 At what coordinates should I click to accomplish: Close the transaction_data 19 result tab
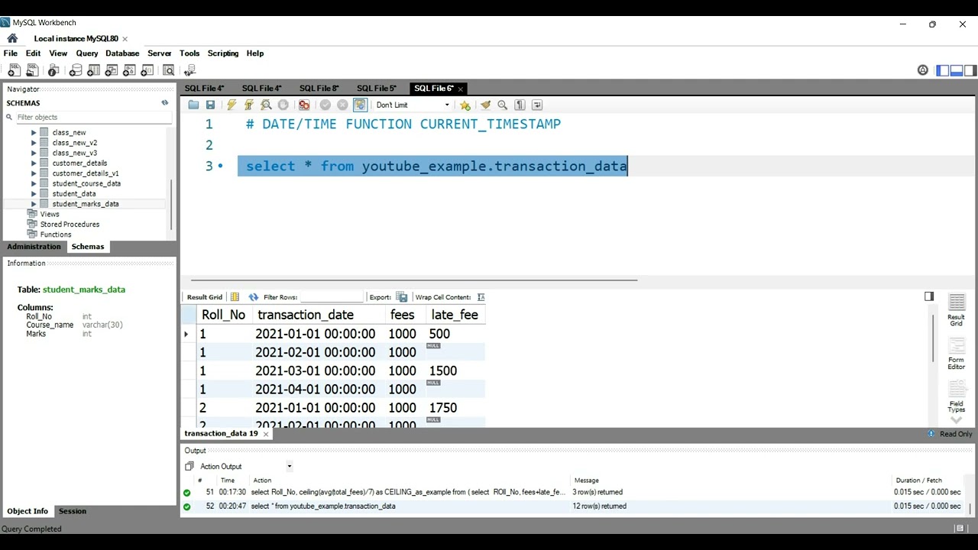[x=266, y=434]
